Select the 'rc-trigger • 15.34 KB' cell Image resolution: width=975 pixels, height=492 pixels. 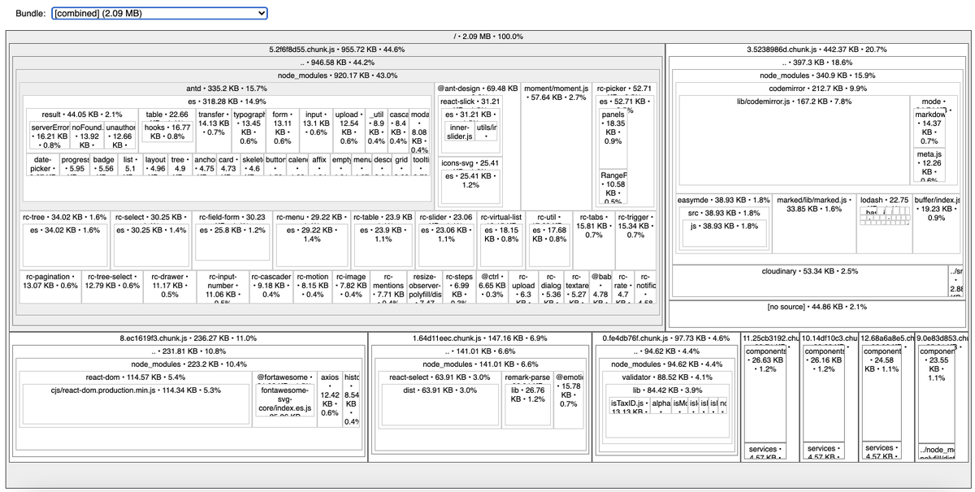click(635, 240)
